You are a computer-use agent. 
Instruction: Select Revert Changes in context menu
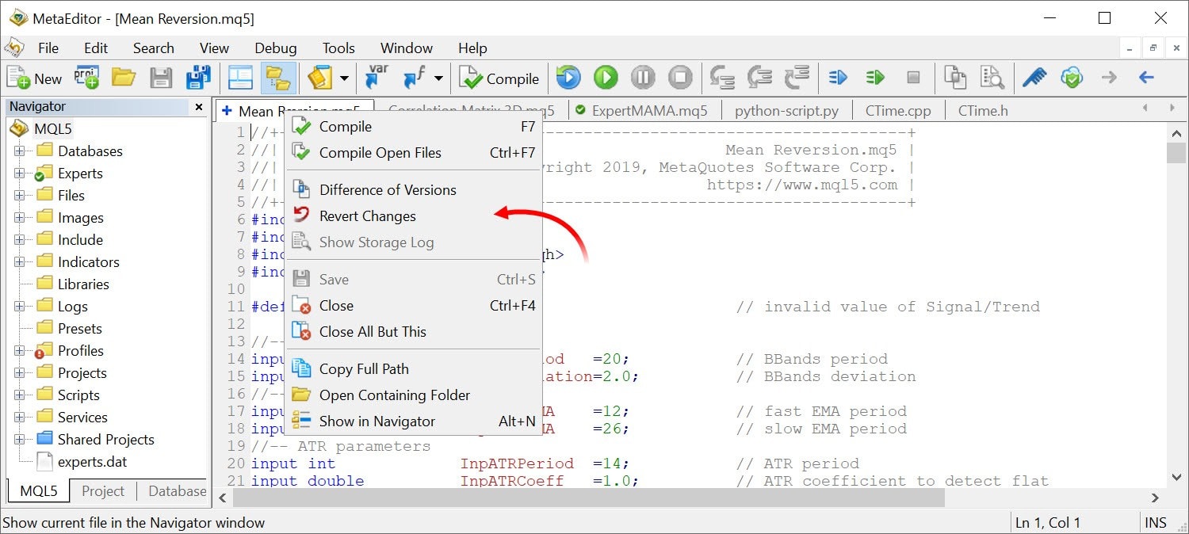pyautogui.click(x=367, y=216)
